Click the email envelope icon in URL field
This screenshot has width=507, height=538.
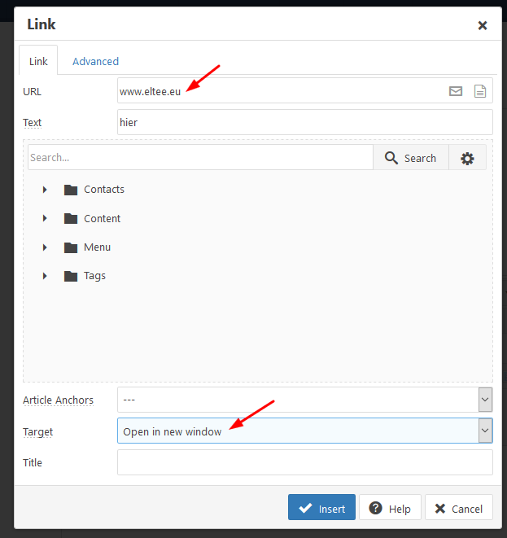[456, 91]
